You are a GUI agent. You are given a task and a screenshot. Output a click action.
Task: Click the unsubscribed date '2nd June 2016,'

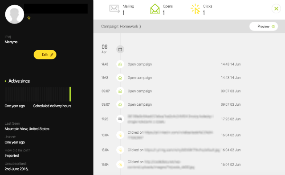16,169
